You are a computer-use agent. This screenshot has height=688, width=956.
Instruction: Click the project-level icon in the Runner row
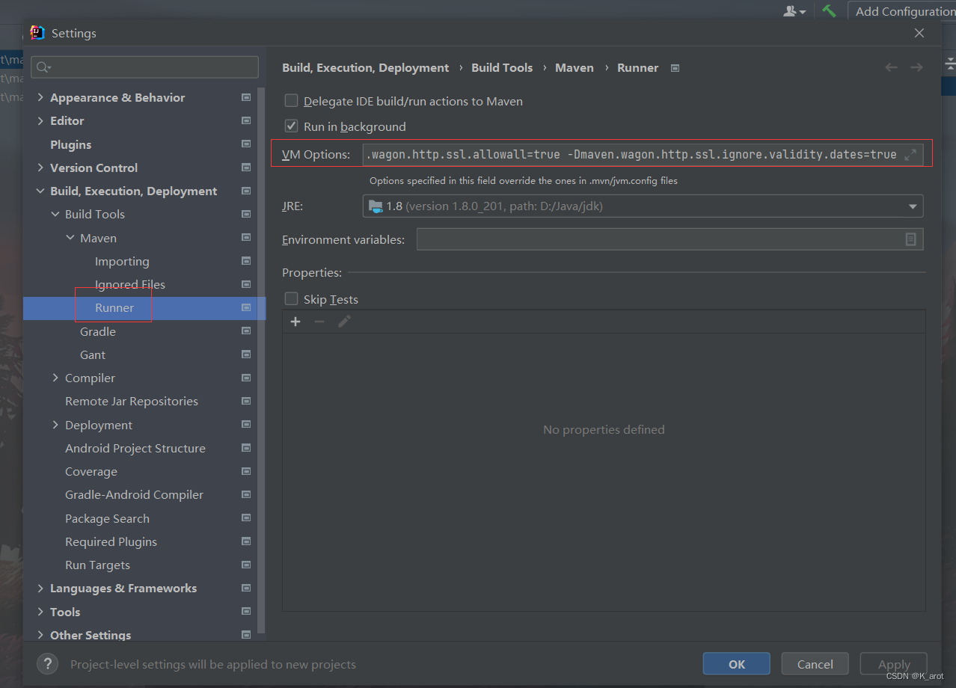tap(246, 307)
